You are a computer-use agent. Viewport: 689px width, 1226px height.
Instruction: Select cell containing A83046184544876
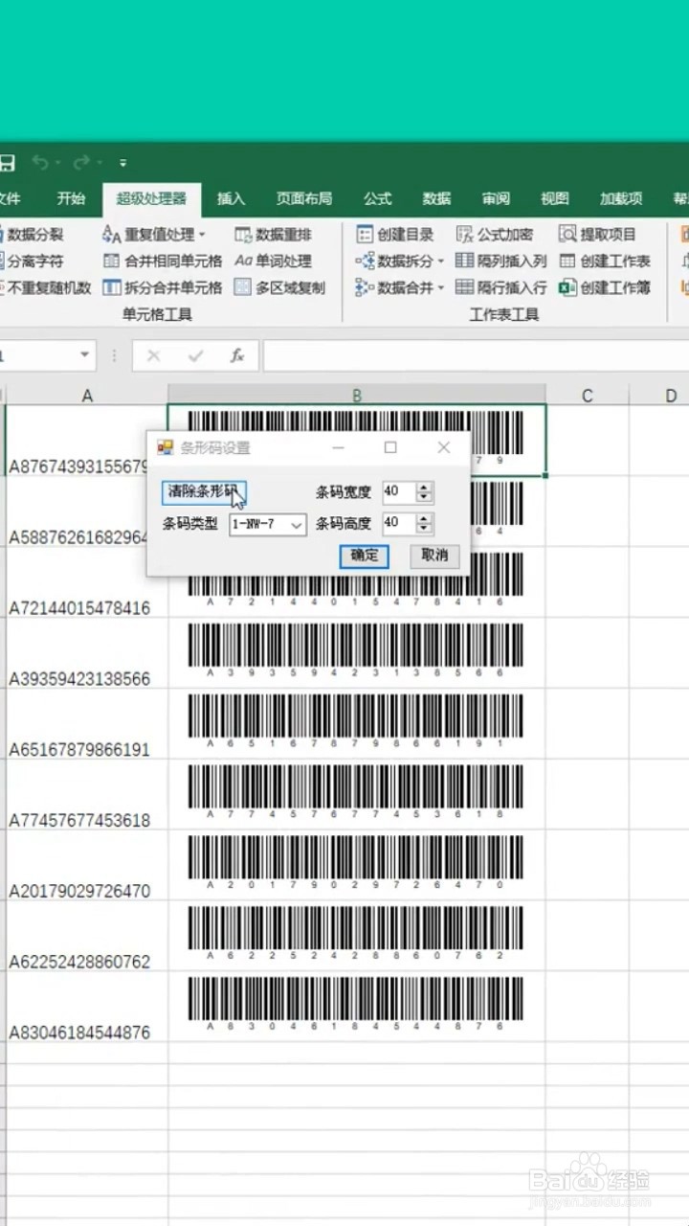(x=87, y=1008)
